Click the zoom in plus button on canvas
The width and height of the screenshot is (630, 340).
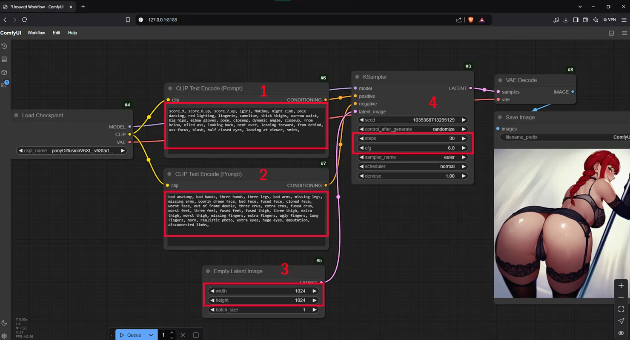(x=621, y=285)
